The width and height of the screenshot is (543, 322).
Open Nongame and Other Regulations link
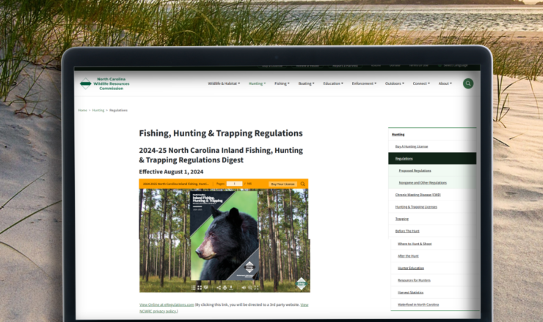point(423,183)
